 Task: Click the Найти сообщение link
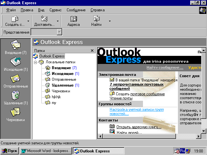point(165,67)
